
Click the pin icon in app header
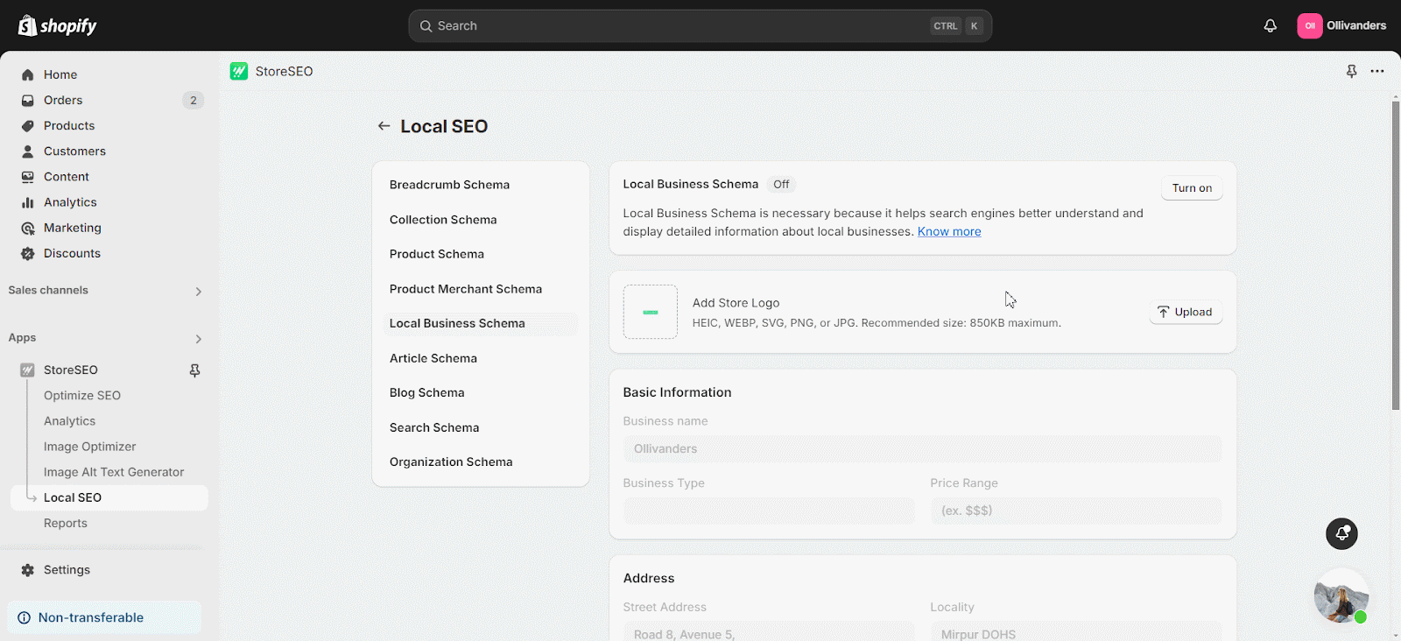[1351, 71]
